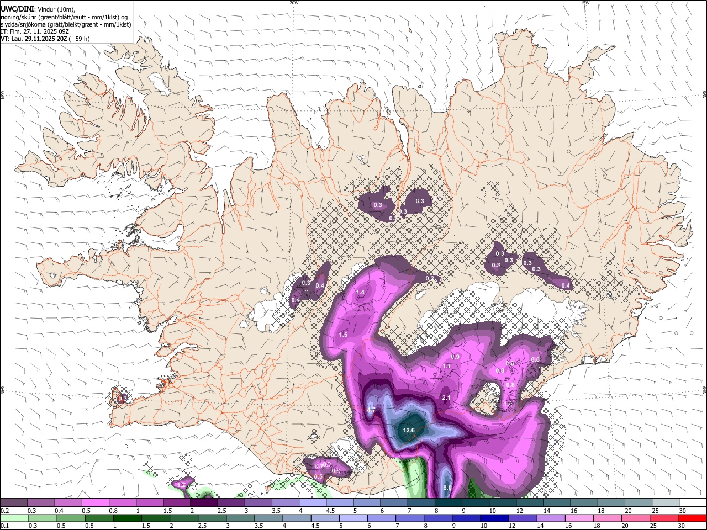Click the 20W longitude label
707x530 pixels.
[294, 3]
